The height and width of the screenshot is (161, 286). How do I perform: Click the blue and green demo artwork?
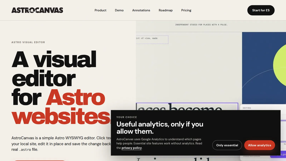pos(264,68)
